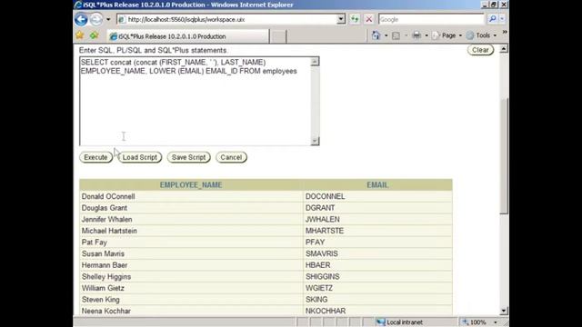Click the Clear button
This screenshot has height=327, width=582.
click(480, 50)
